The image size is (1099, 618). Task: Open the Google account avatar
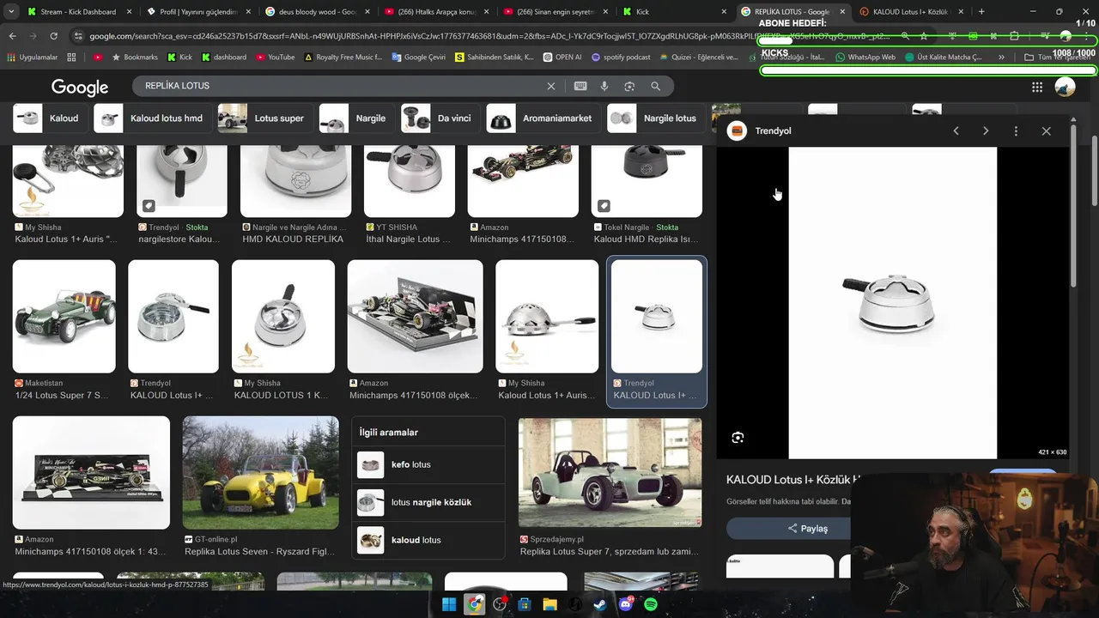coord(1065,87)
